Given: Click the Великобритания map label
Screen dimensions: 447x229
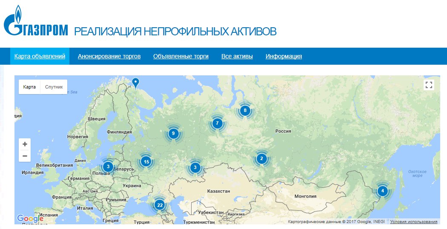Looking at the screenshot, I should (54, 165).
